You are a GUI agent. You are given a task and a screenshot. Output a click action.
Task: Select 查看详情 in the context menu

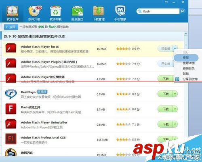click(189, 63)
